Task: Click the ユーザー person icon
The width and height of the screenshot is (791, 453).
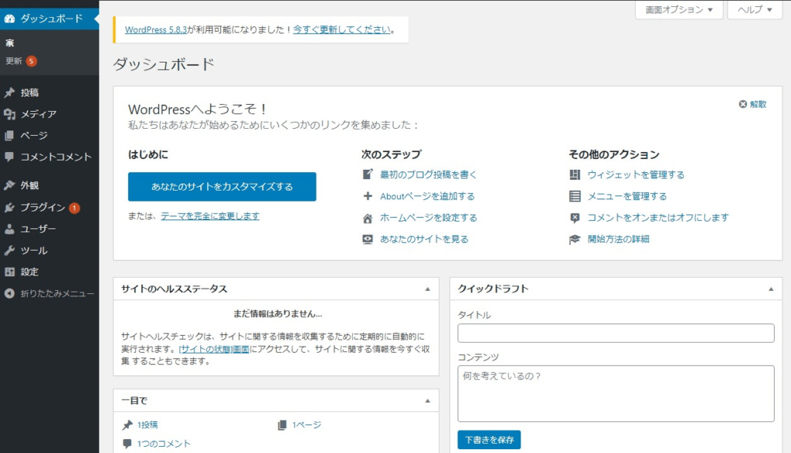Action: click(9, 229)
